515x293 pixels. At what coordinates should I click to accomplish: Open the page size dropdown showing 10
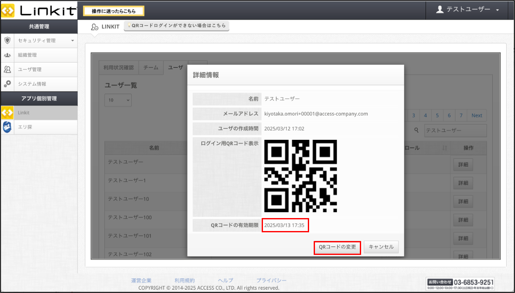click(118, 100)
